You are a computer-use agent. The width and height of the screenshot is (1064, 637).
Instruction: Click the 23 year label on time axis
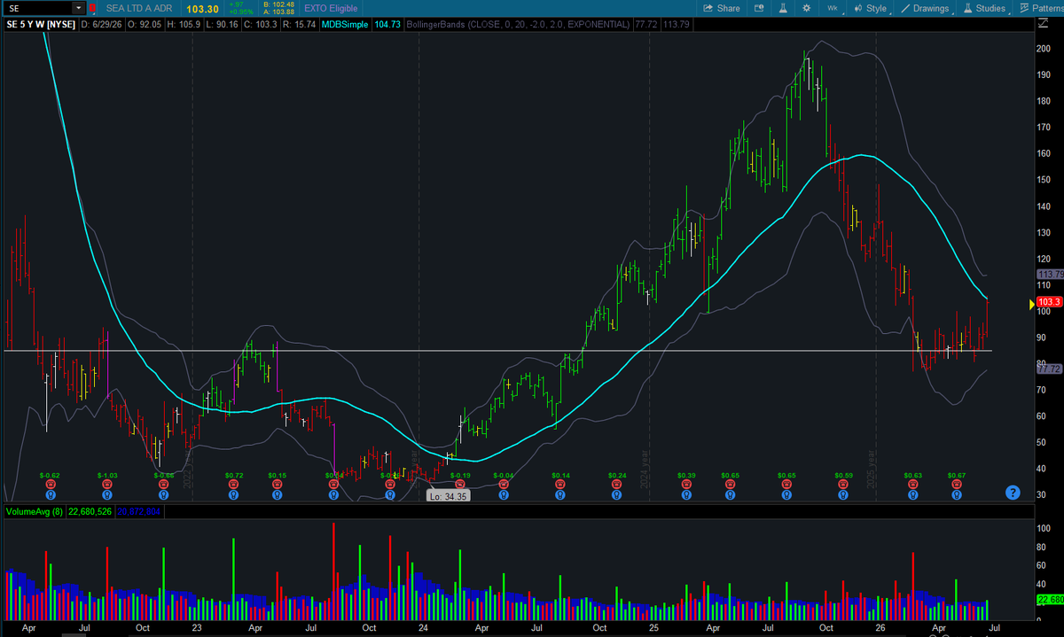pos(197,627)
